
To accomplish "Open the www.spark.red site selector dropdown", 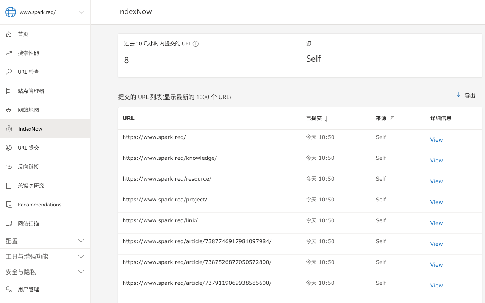I will tap(81, 12).
